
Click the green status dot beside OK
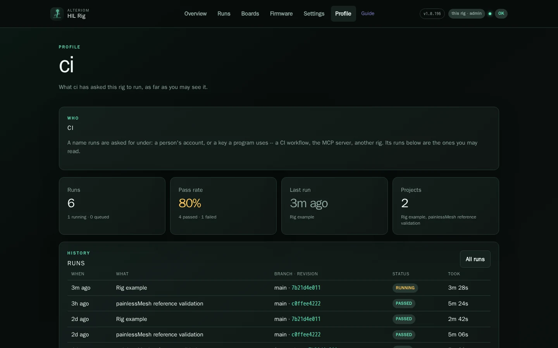(x=490, y=14)
